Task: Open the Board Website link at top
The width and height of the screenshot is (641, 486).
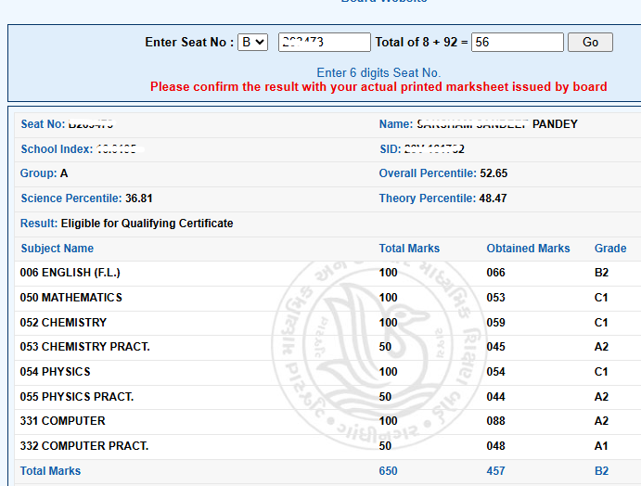Action: [384, 1]
